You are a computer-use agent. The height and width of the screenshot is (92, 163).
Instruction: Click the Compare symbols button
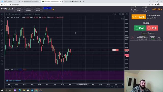pos(16,14)
